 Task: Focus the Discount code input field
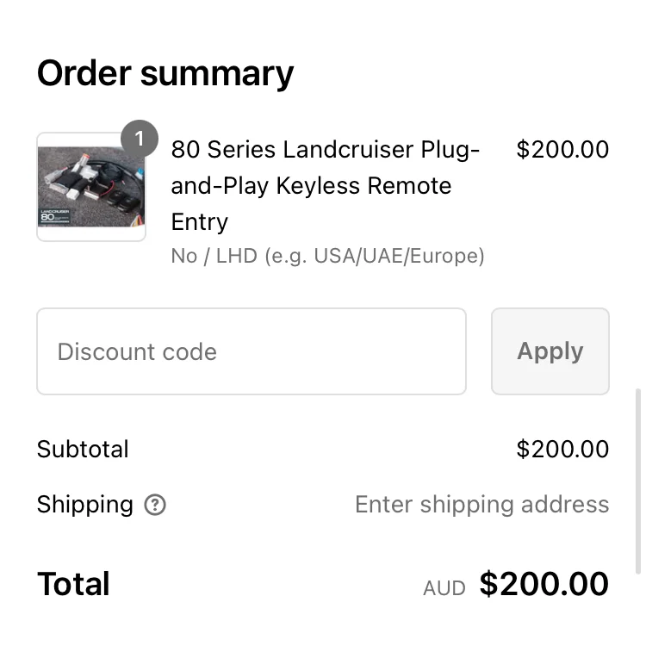[251, 351]
